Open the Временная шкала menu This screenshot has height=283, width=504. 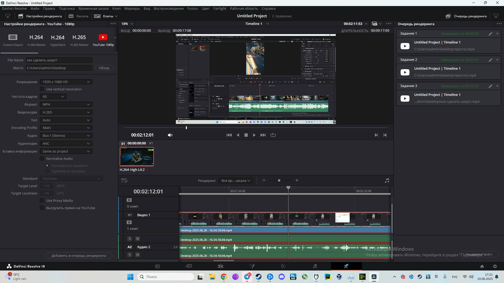pyautogui.click(x=93, y=8)
